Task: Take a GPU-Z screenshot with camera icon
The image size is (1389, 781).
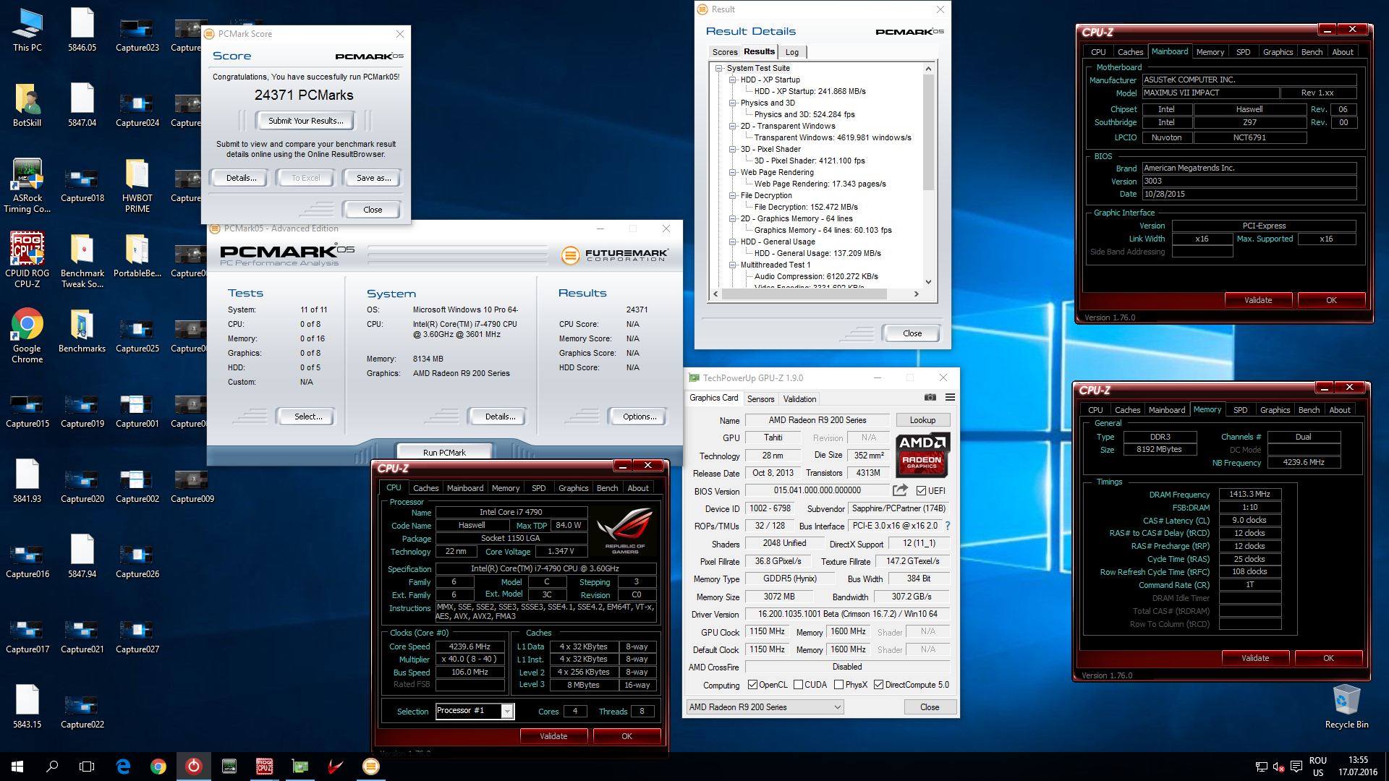Action: point(930,398)
